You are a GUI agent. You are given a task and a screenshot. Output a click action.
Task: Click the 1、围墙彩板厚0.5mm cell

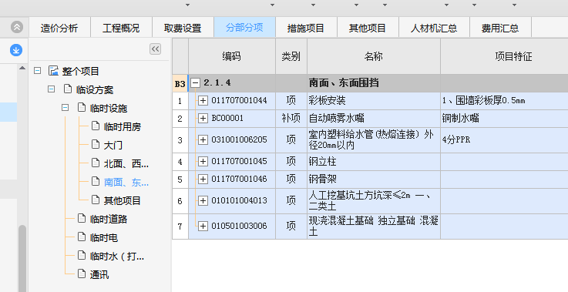504,101
